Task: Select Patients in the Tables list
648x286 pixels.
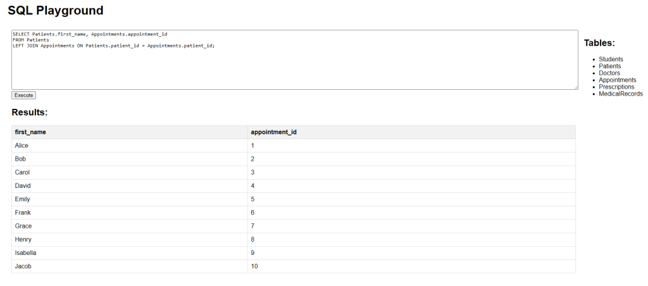Action: (609, 66)
